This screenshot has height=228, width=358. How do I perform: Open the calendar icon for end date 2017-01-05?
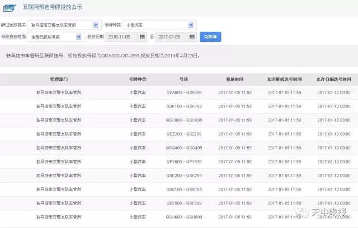192,37
